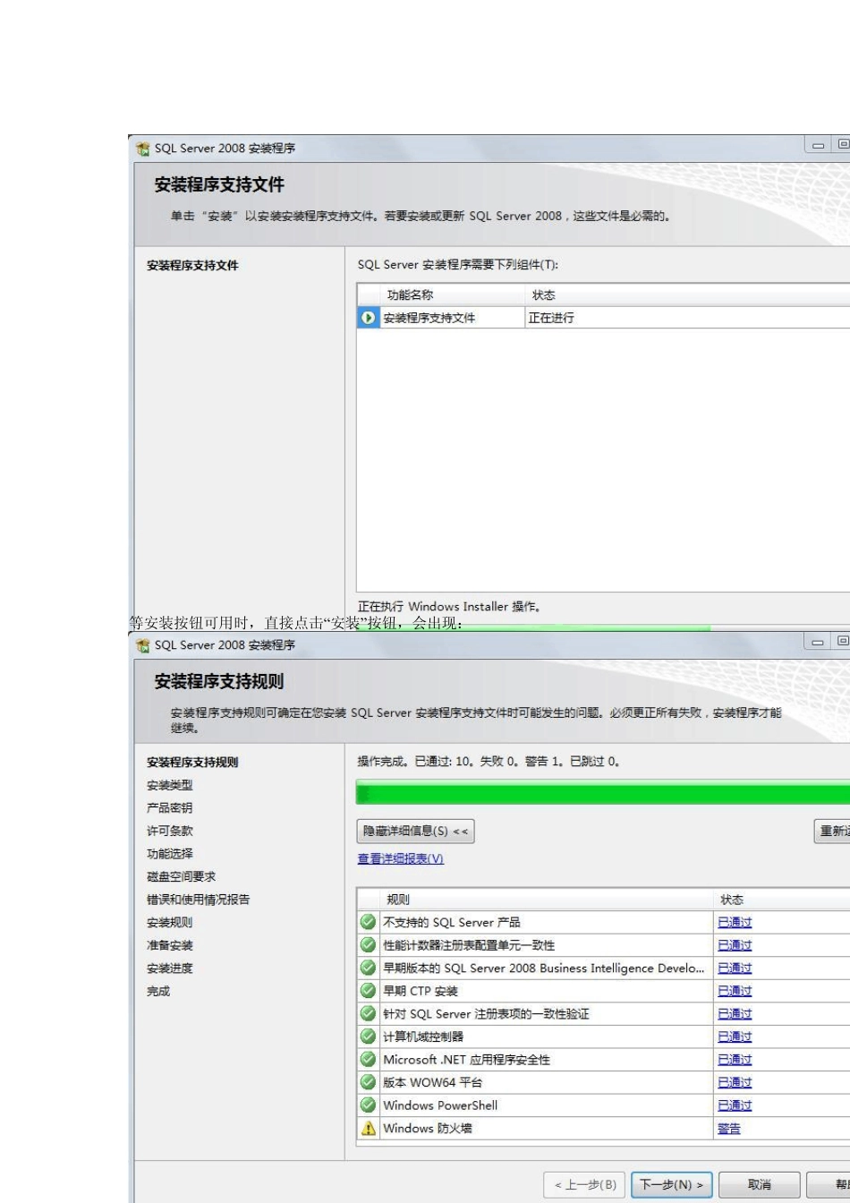Screen dimensions: 850x1203
Task: Click the 取消 button
Action: (x=760, y=1185)
